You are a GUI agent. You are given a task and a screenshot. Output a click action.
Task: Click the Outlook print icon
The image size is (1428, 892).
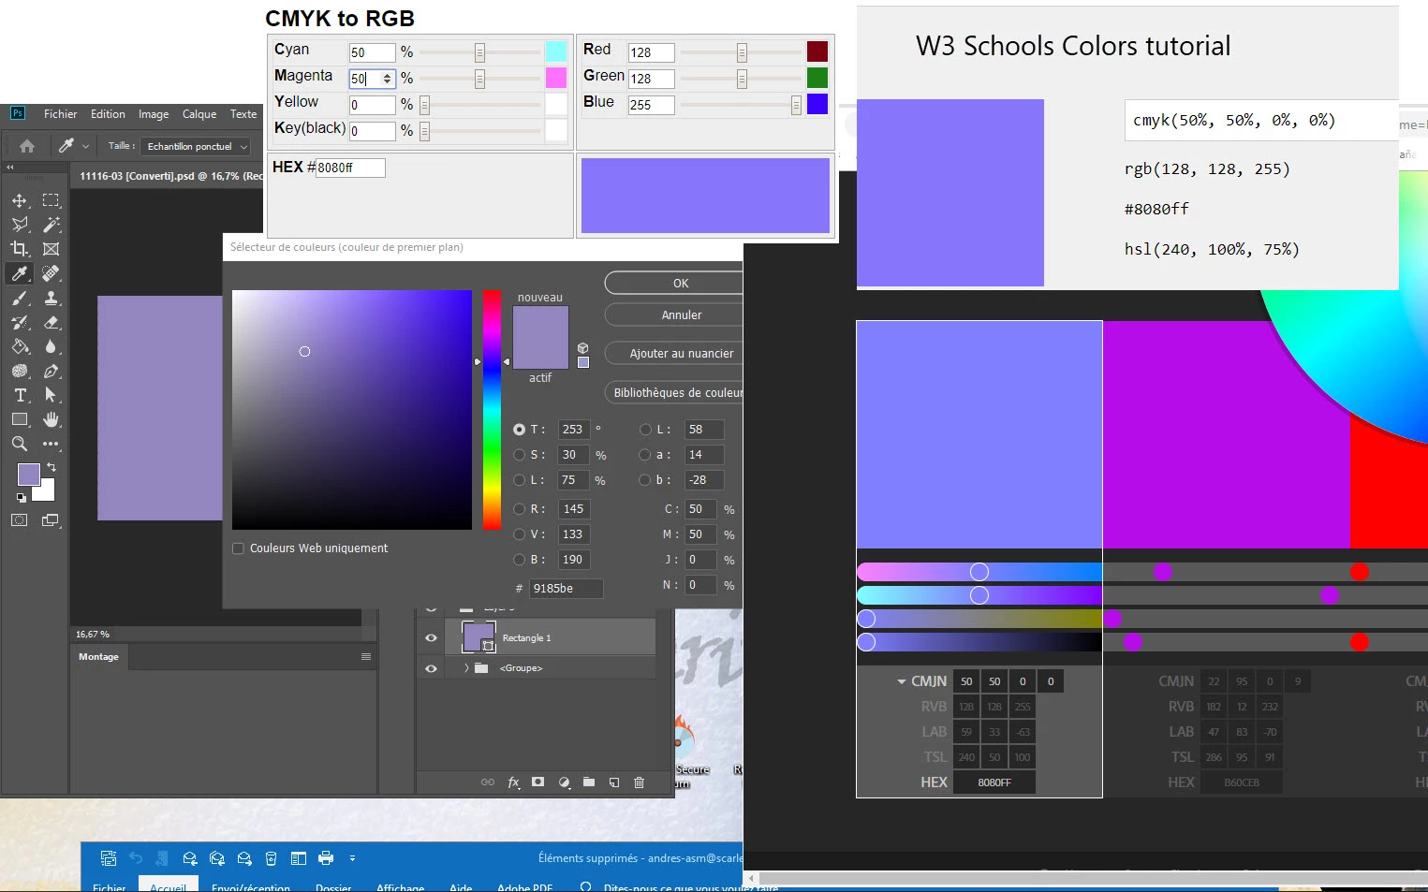[x=326, y=857]
